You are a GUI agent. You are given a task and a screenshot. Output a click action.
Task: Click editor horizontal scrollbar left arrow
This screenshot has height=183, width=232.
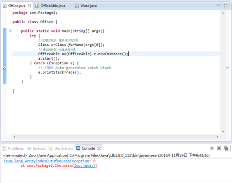(14, 137)
